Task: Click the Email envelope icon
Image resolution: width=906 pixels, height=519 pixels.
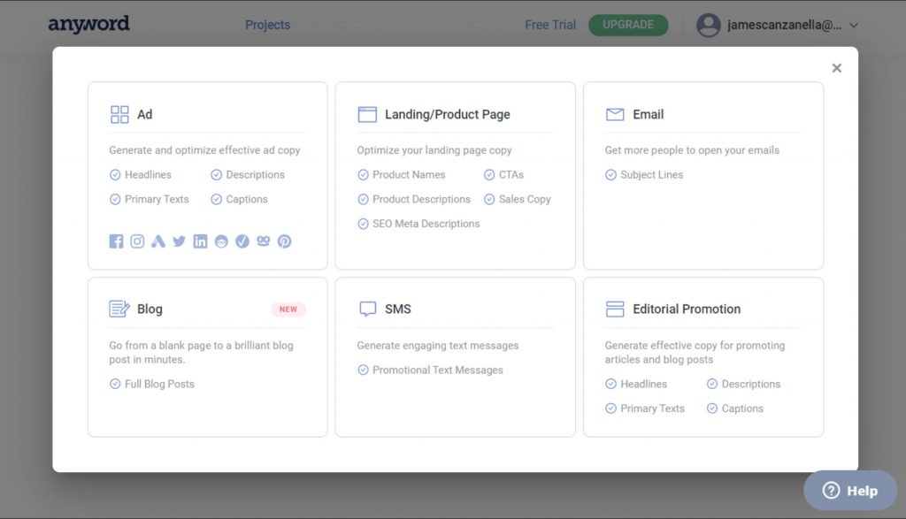Action: 617,113
